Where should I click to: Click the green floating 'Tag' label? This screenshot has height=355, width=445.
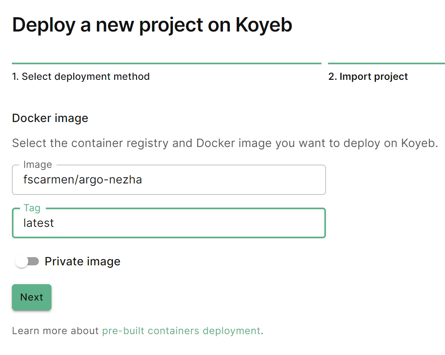tap(32, 208)
